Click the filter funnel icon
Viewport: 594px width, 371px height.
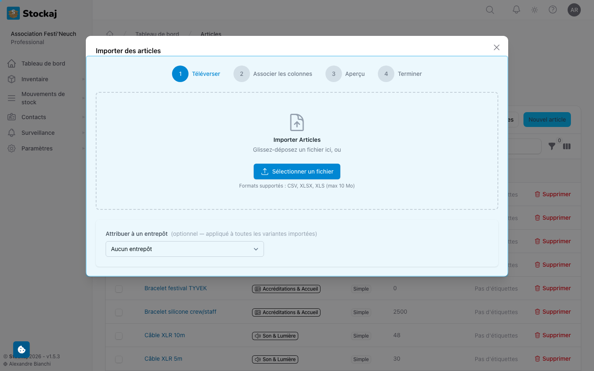pos(552,146)
